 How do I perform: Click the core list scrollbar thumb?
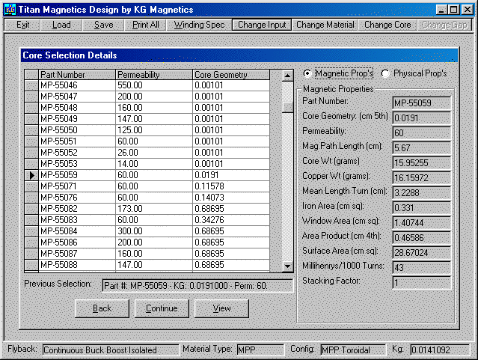point(287,107)
